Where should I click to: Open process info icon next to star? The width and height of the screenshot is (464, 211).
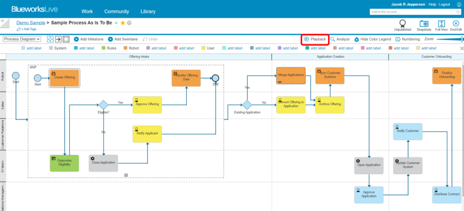click(129, 23)
